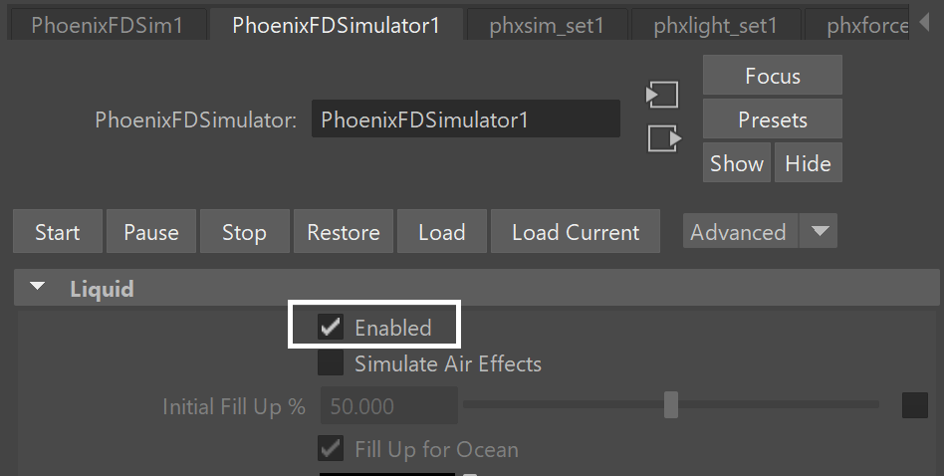This screenshot has height=476, width=944.
Task: Start the simulation
Action: pos(57,231)
